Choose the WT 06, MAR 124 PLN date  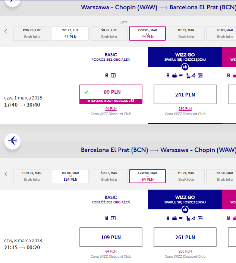pos(70,176)
